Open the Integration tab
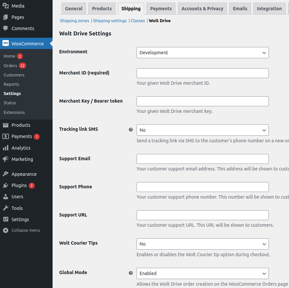The width and height of the screenshot is (289, 288). (269, 9)
